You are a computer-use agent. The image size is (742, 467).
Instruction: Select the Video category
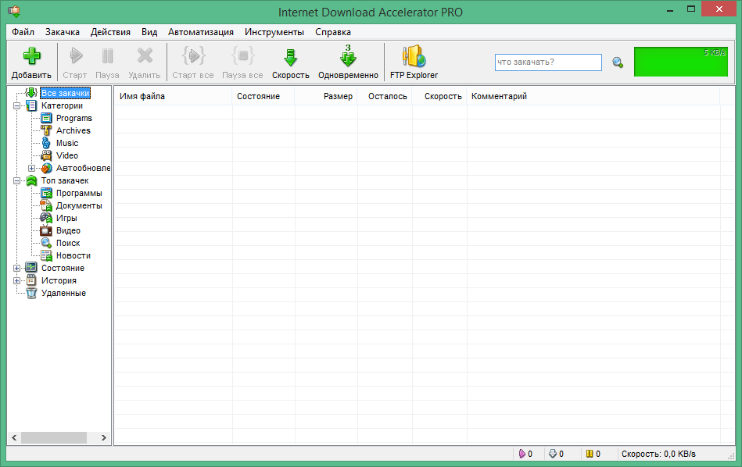tap(67, 155)
